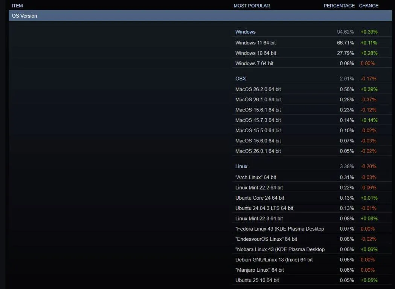Screen dimensions: 395x289
Task: Select the Debian GNU/Linux 13 (trixie) row
Action: coord(312,260)
